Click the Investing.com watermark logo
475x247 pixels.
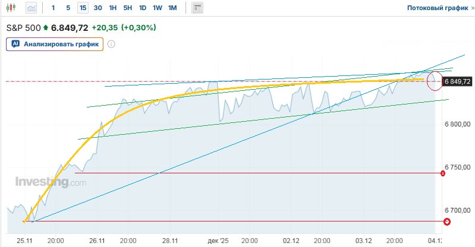tap(51, 182)
